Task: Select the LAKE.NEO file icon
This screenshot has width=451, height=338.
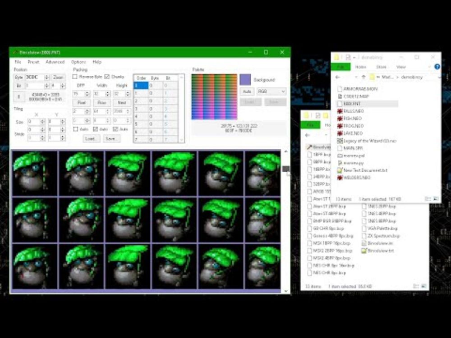Action: (x=340, y=133)
